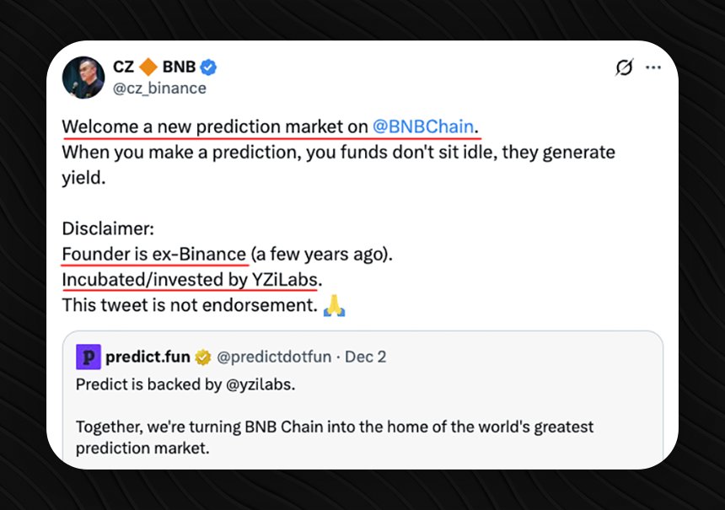Click the Grok slashed-circle icon
This screenshot has width=725, height=510.
624,67
